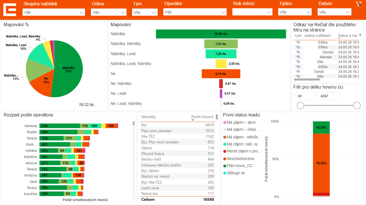Sort table by Námitky column header
366x205 pixels.
148,117
